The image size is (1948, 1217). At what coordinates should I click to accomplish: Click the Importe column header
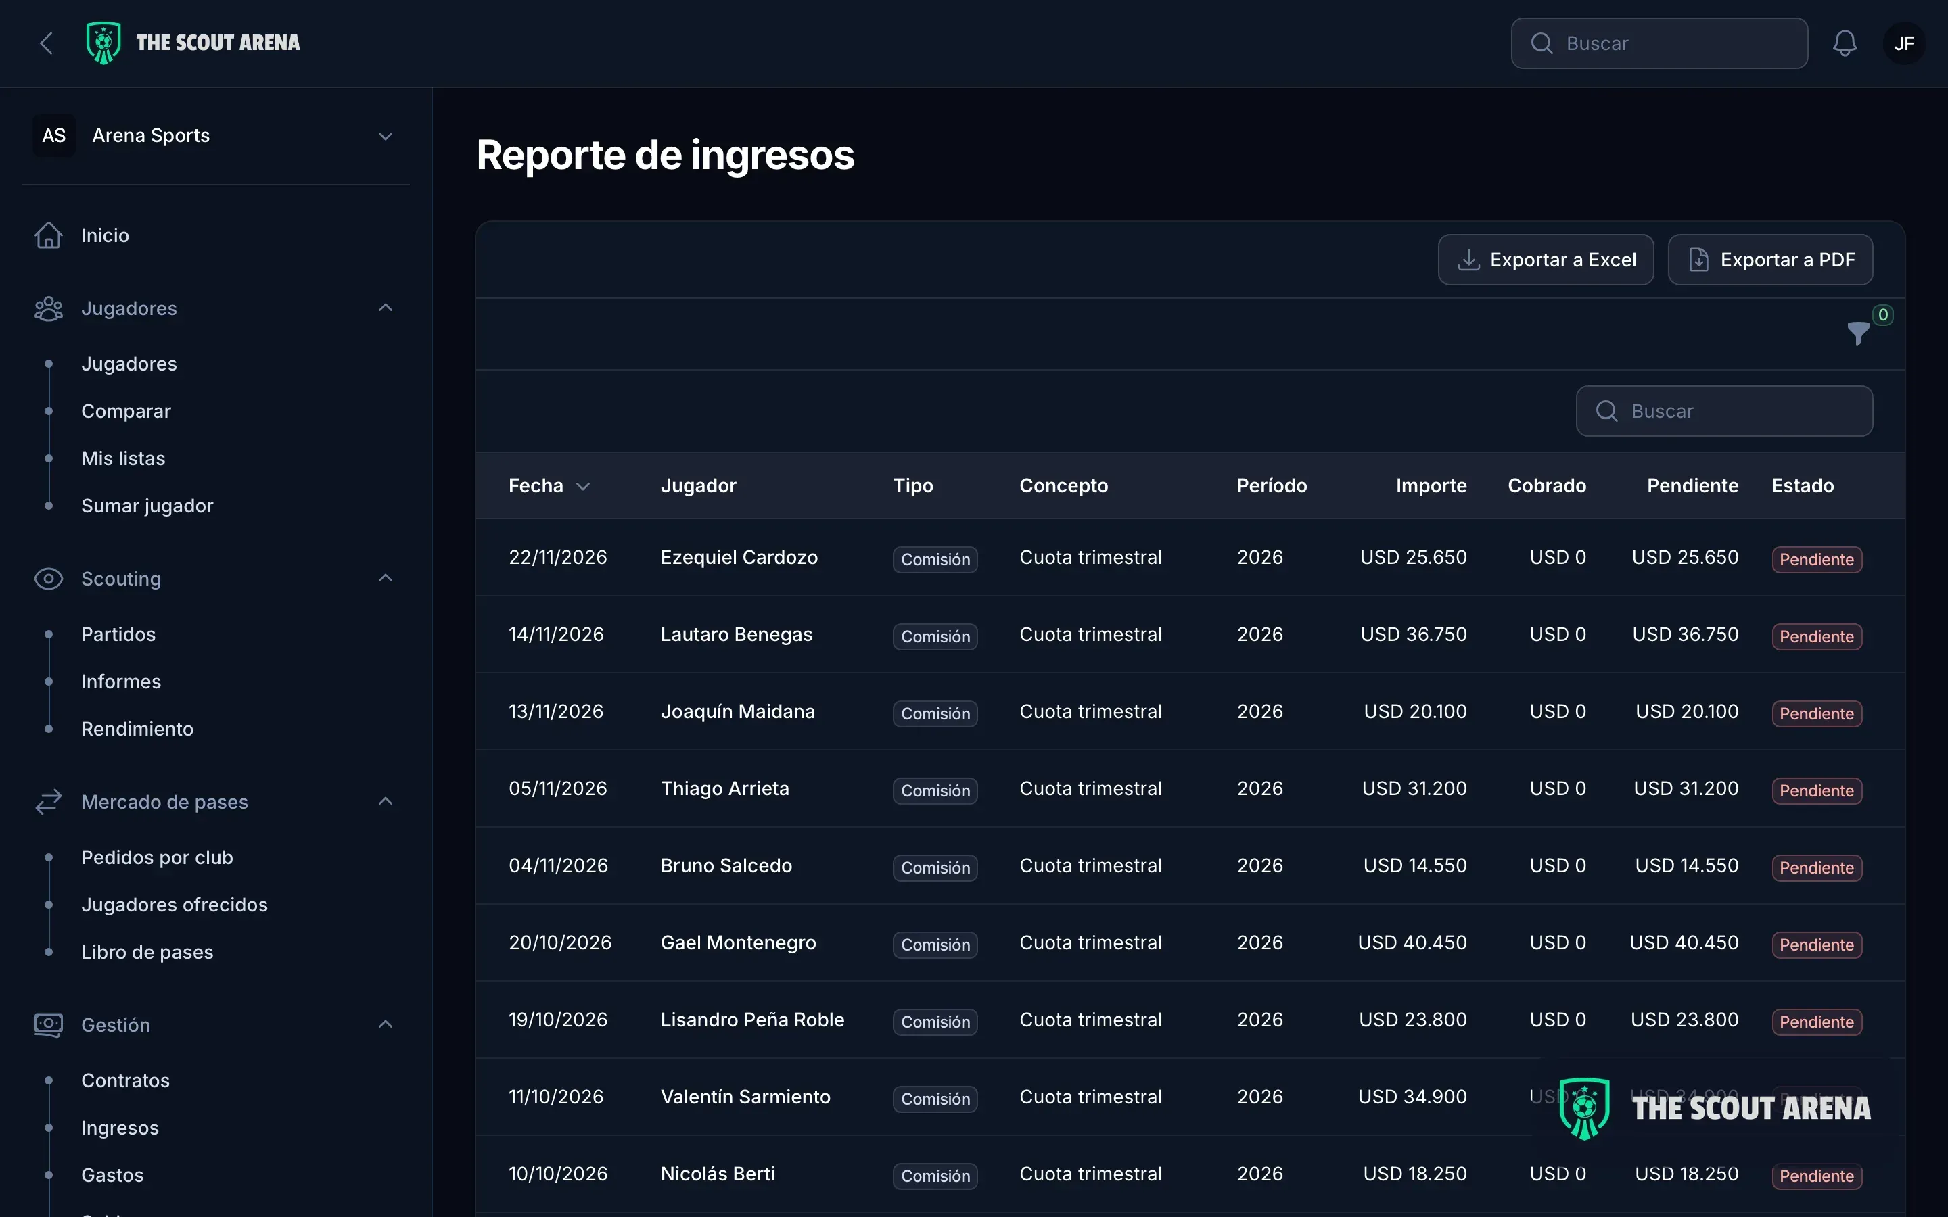pyautogui.click(x=1431, y=486)
